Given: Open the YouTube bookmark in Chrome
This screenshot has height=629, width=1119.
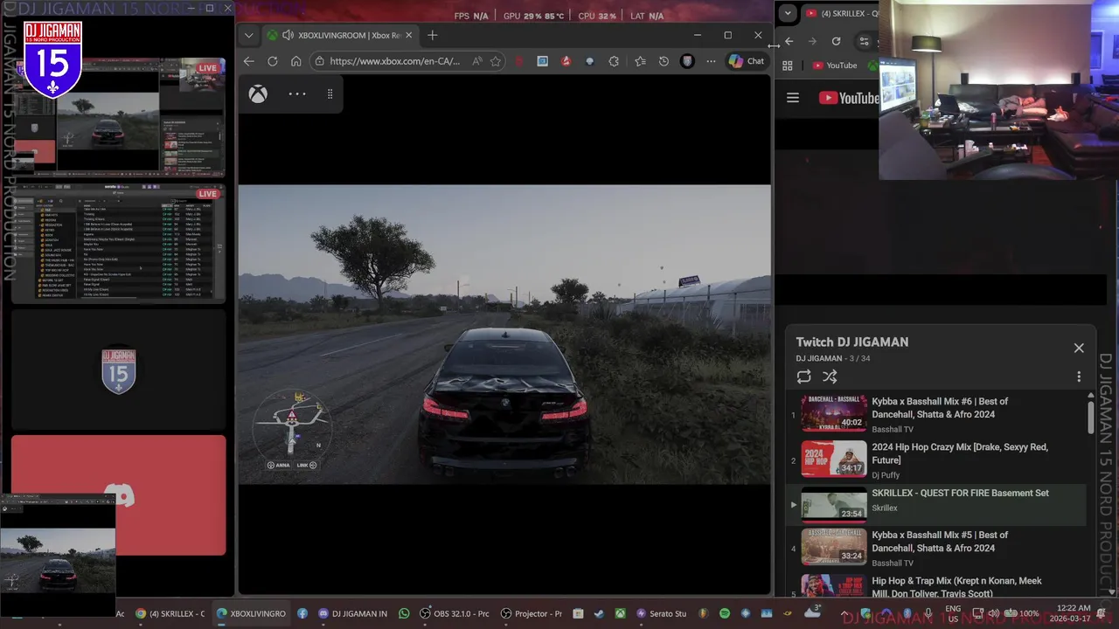Looking at the screenshot, I should point(835,66).
